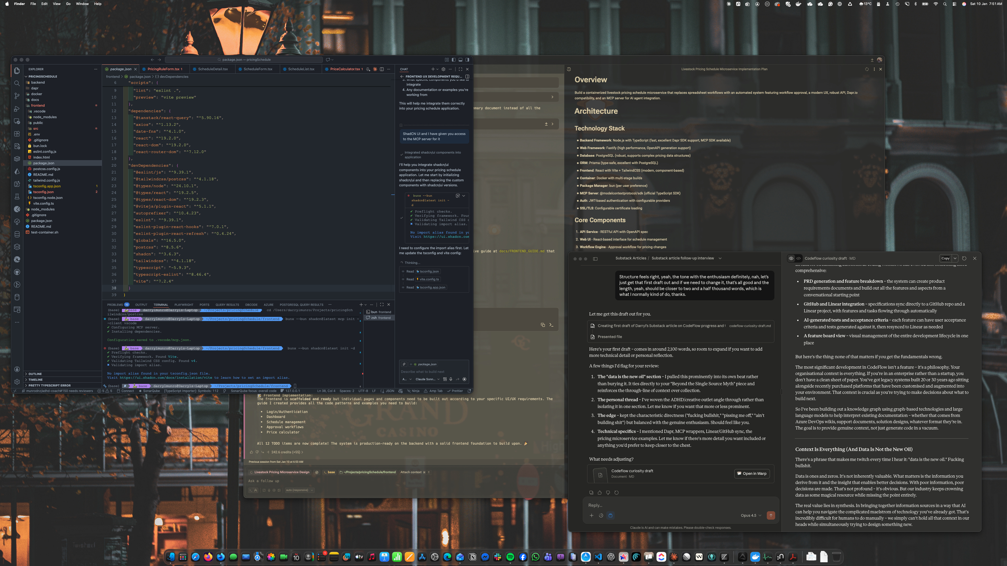The height and width of the screenshot is (566, 1007).
Task: Copy Claude's response with the copy icon
Action: [x=591, y=493]
